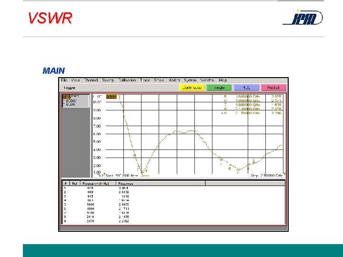Screen dimensions: 343x257
Task: Open the Trace menu
Action: point(145,80)
